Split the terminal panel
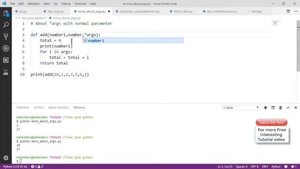 click(273, 108)
